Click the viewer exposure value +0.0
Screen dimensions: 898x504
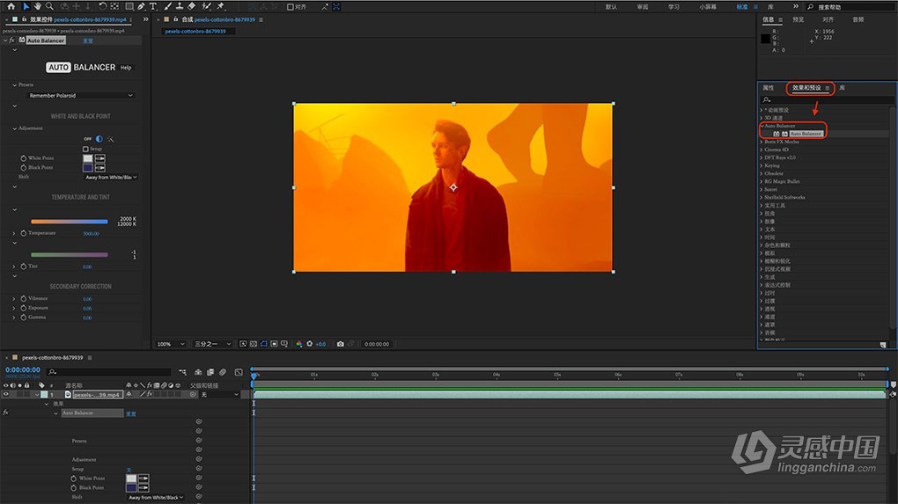click(x=320, y=345)
